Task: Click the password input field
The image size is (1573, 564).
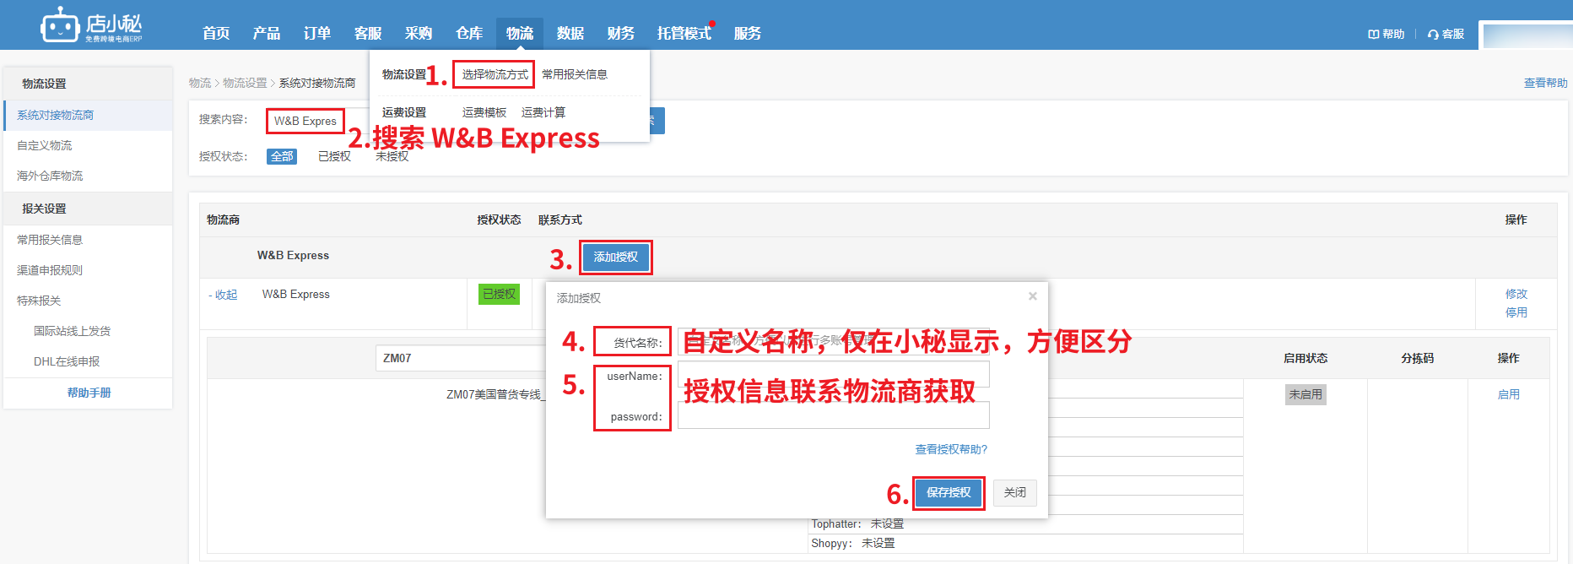Action: point(834,415)
